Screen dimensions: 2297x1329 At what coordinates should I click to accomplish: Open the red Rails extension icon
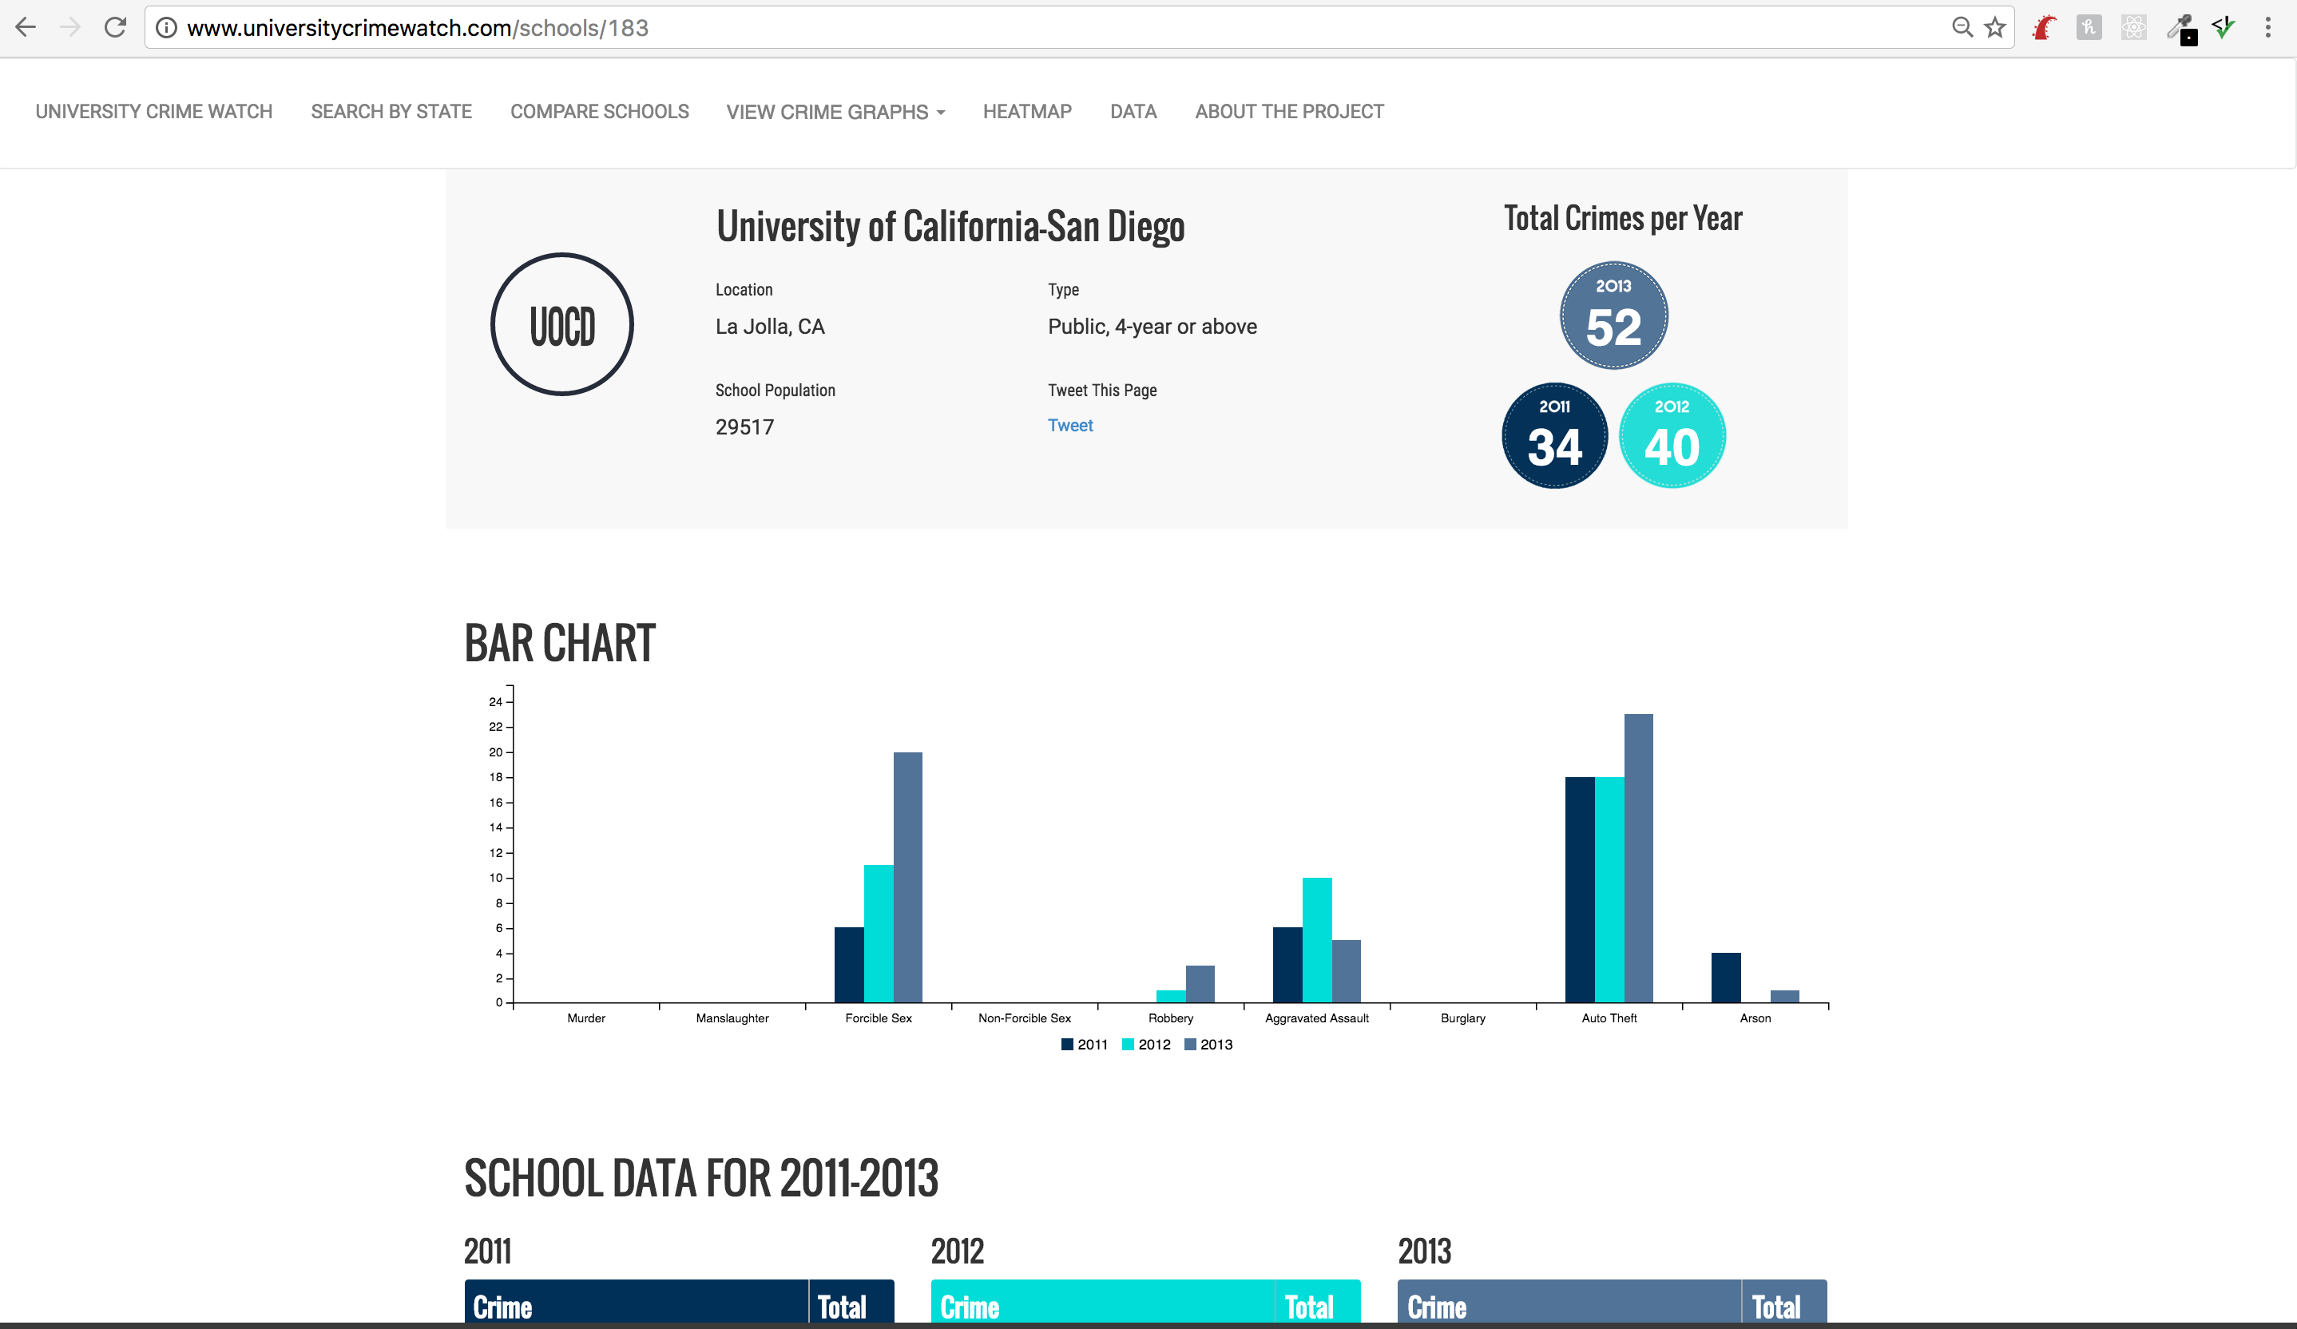tap(2045, 28)
